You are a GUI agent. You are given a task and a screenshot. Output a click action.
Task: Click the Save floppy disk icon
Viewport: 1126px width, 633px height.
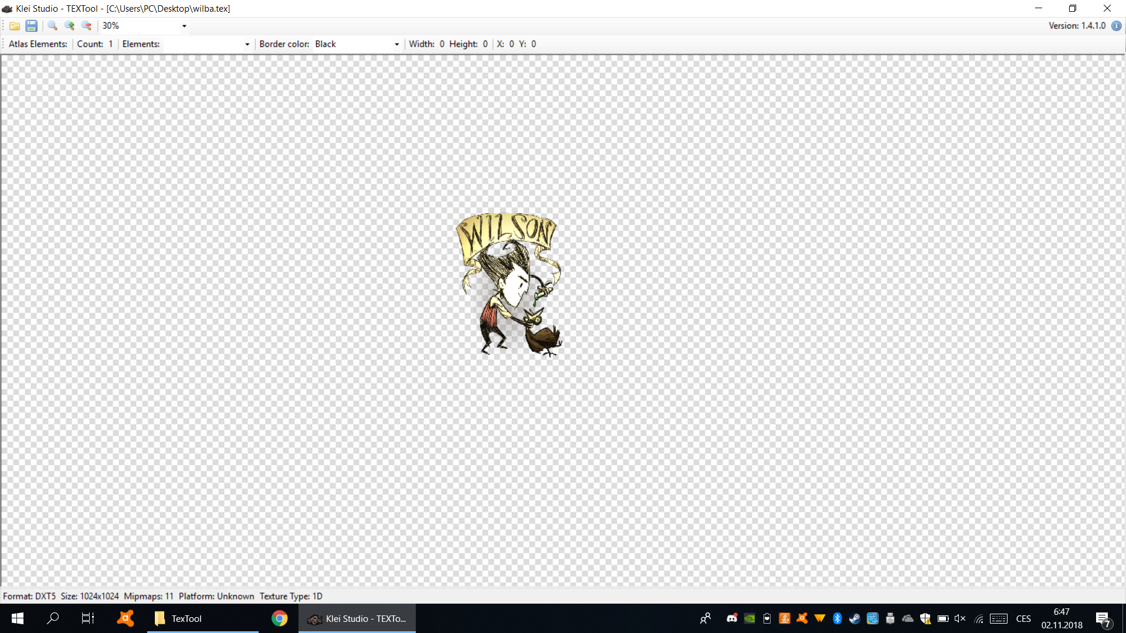32,26
